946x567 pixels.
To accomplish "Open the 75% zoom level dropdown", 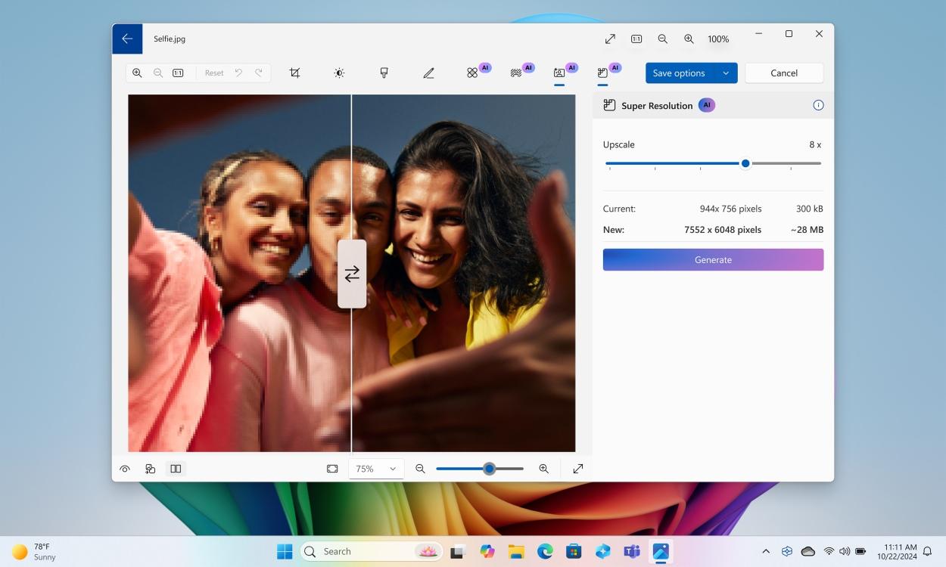I will (x=376, y=469).
